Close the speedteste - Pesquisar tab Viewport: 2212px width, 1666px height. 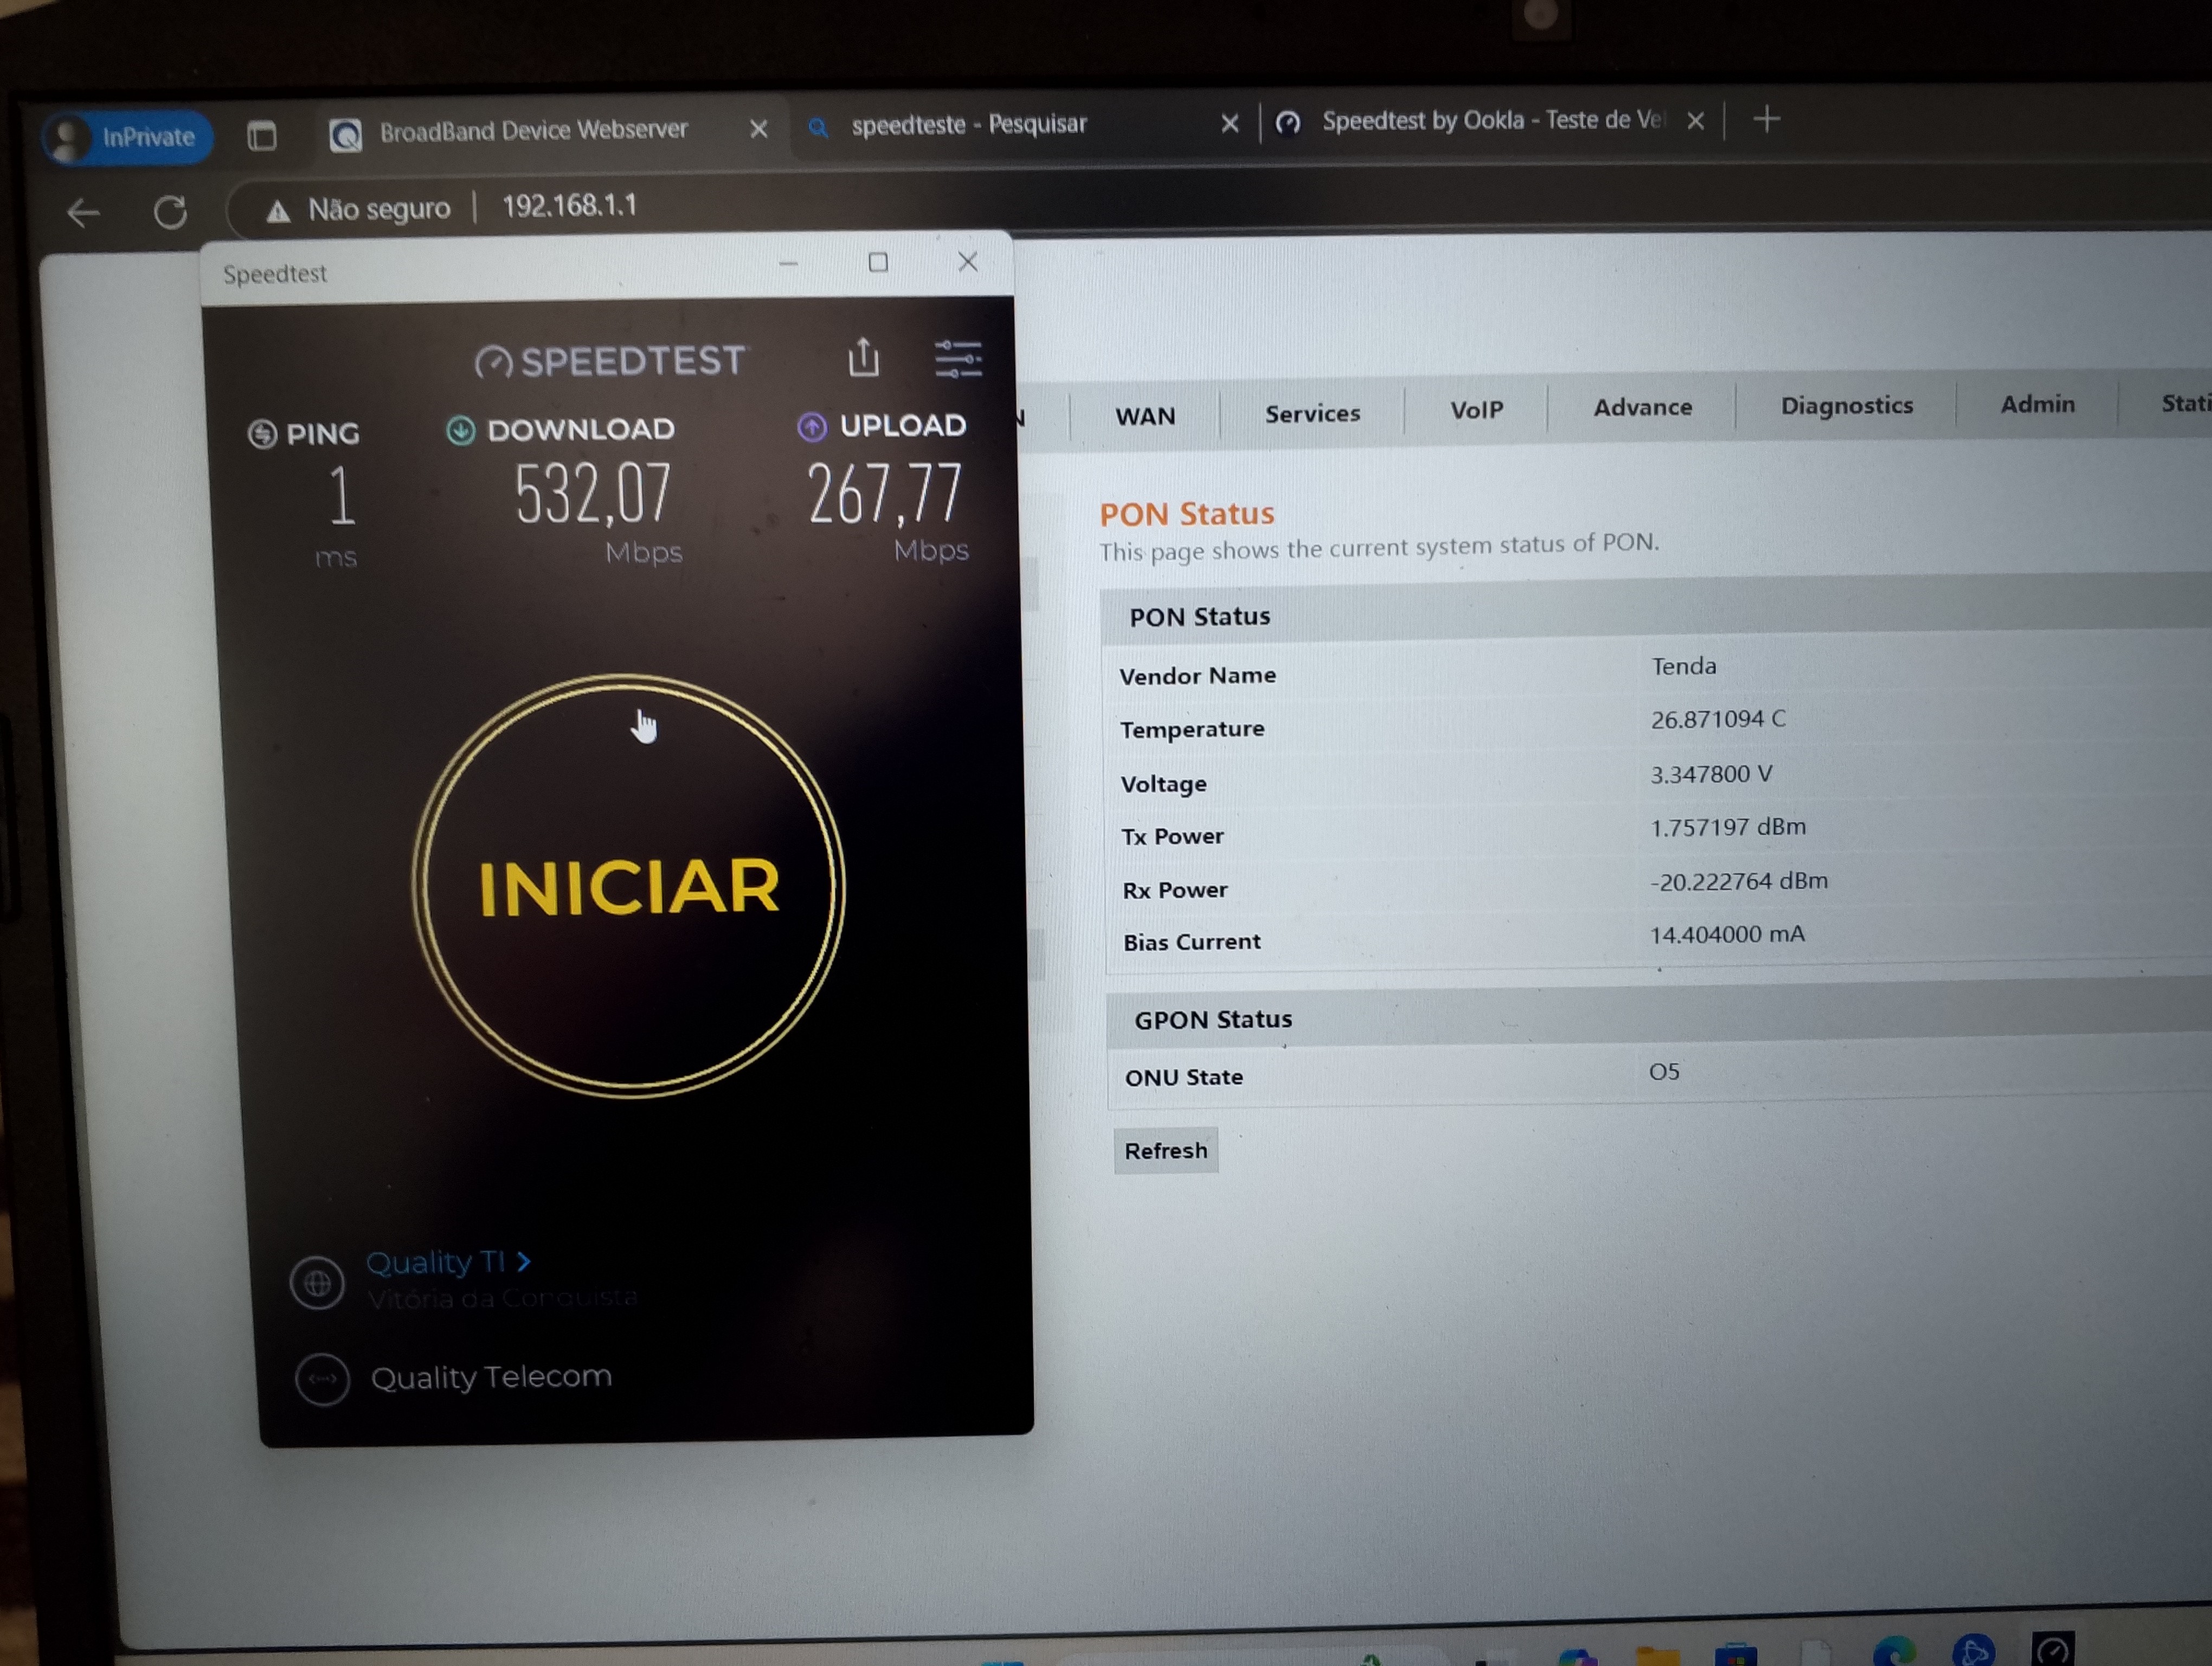(x=1229, y=123)
